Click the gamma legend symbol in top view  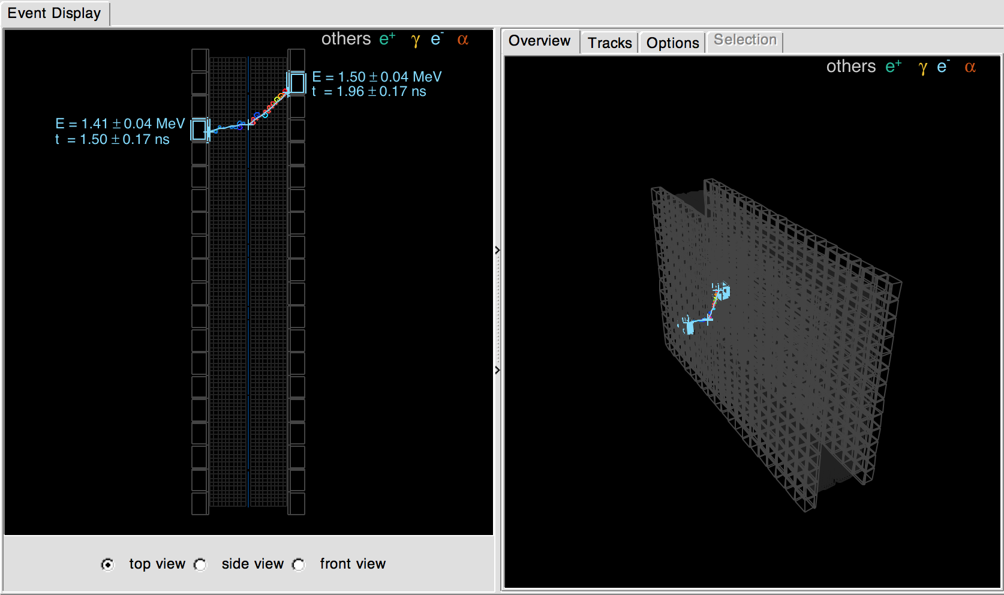pos(415,40)
